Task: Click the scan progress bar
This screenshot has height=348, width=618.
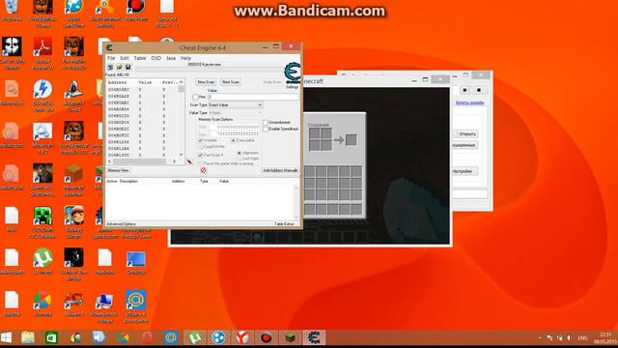Action: coord(209,70)
